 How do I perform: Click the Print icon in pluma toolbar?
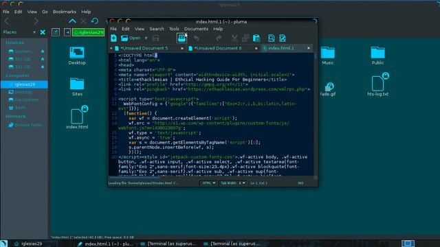point(181,38)
